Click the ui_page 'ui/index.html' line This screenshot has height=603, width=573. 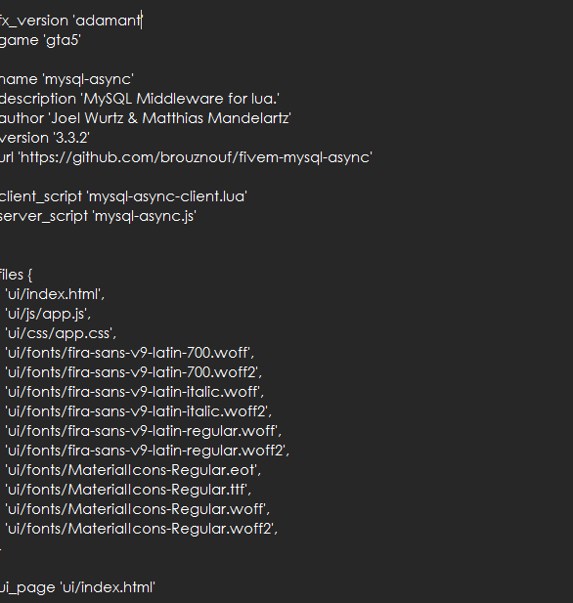pos(77,587)
